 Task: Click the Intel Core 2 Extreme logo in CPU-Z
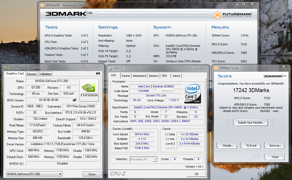pyautogui.click(x=192, y=93)
